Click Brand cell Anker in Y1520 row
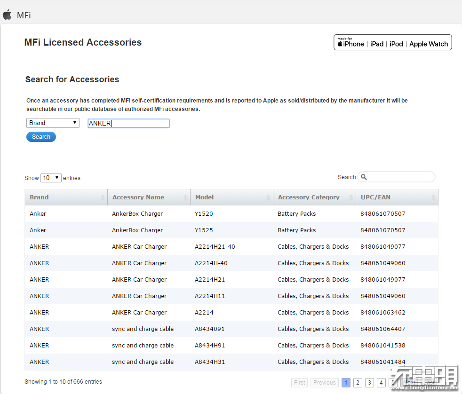This screenshot has width=462, height=394. point(38,214)
